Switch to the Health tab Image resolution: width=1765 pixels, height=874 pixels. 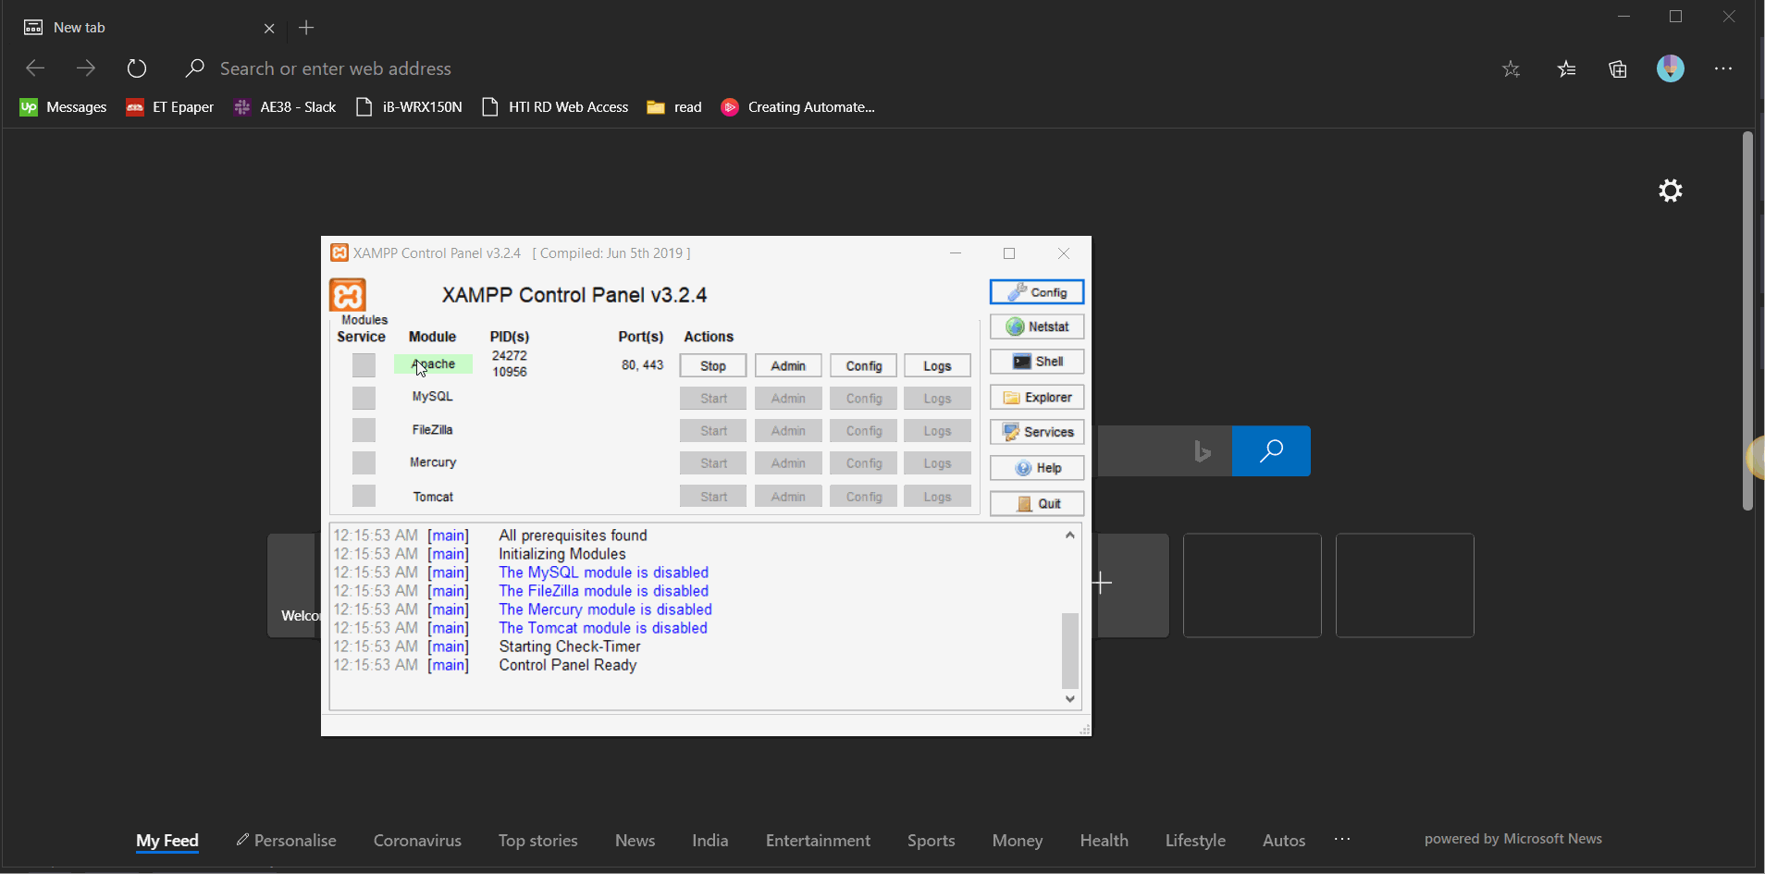1104,841
